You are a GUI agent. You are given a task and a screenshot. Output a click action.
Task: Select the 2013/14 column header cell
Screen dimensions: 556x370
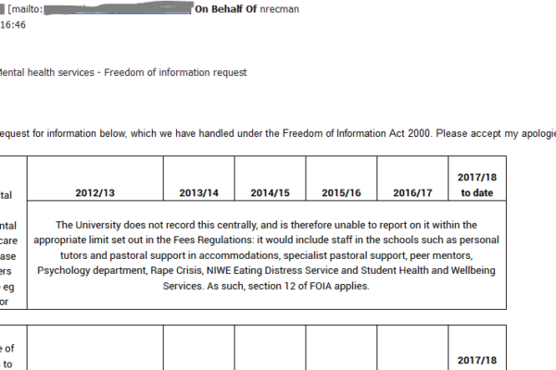pos(198,193)
